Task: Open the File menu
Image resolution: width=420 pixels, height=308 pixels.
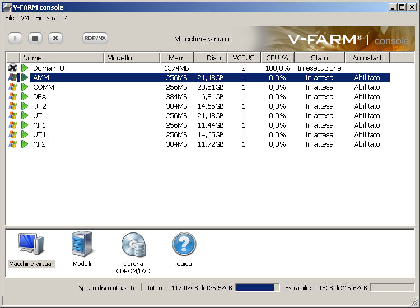Action: coord(10,18)
